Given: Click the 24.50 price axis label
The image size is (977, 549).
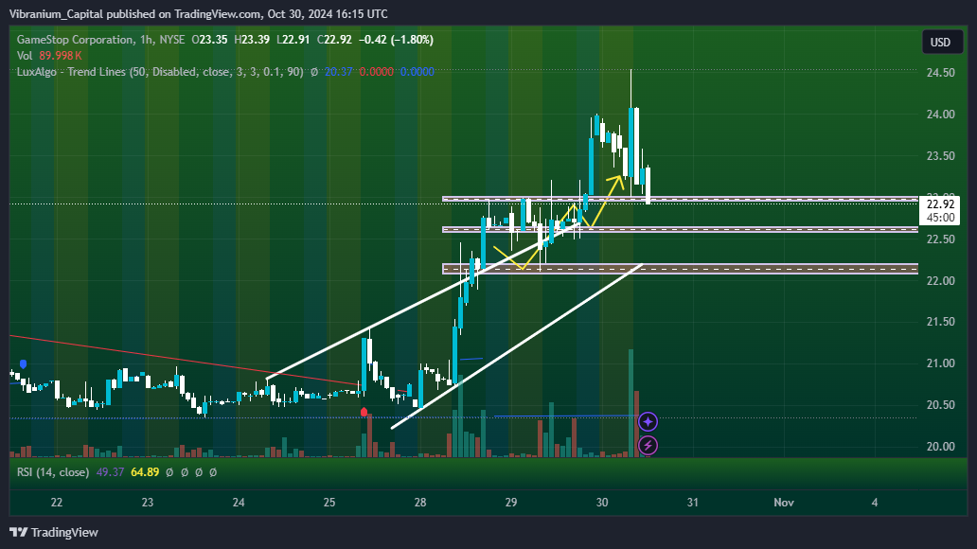Looking at the screenshot, I should [940, 72].
